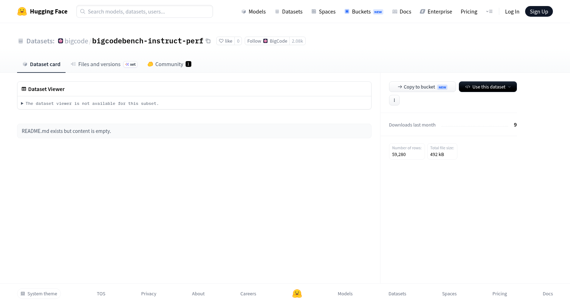
Task: Expand the dataset viewer unavailable message
Action: pos(90,103)
